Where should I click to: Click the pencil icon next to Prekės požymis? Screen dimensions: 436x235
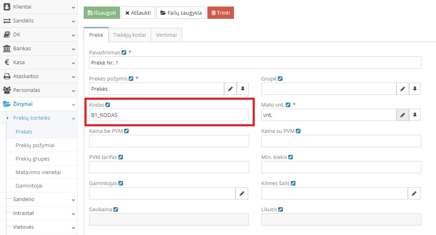(x=230, y=89)
